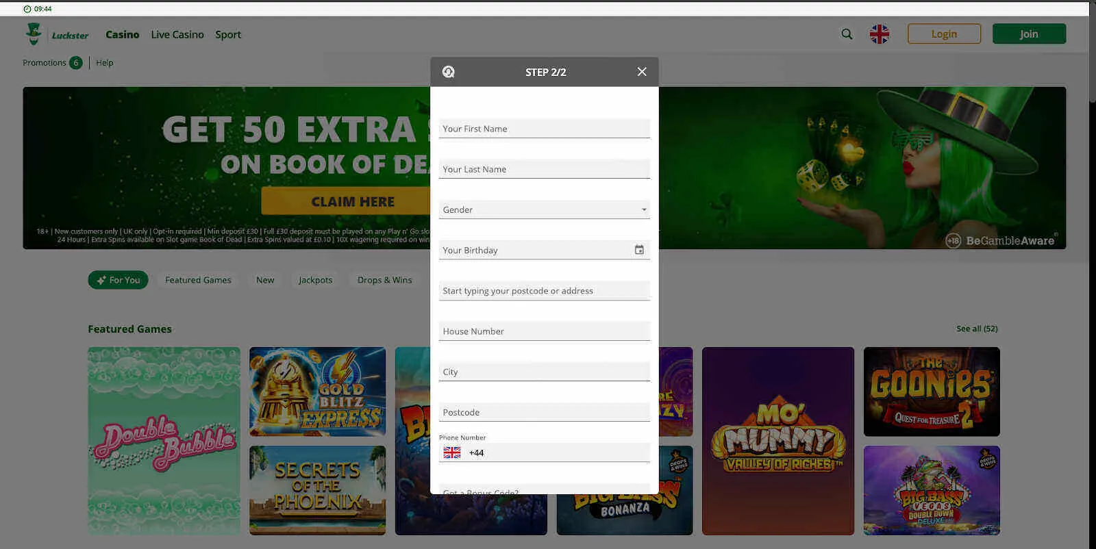Focus the Your Last Name field
The width and height of the screenshot is (1096, 549).
pyautogui.click(x=545, y=169)
